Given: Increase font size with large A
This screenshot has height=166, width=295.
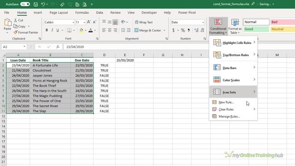Looking at the screenshot, I should point(89,22).
